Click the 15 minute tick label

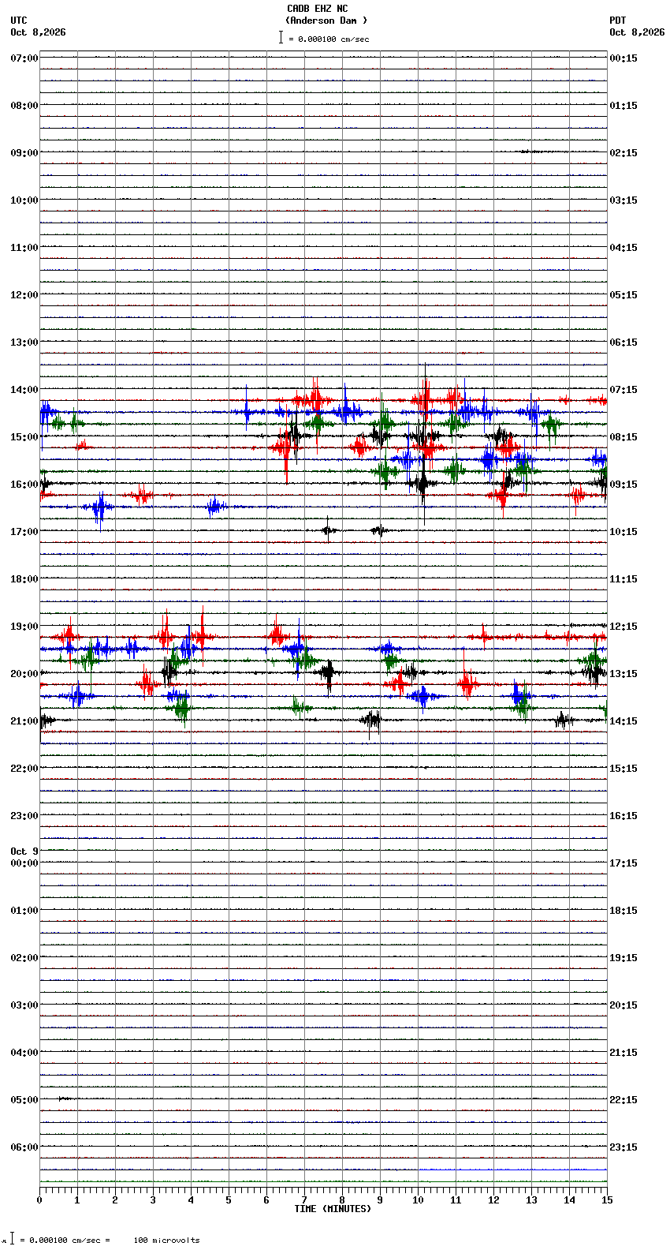click(607, 1200)
